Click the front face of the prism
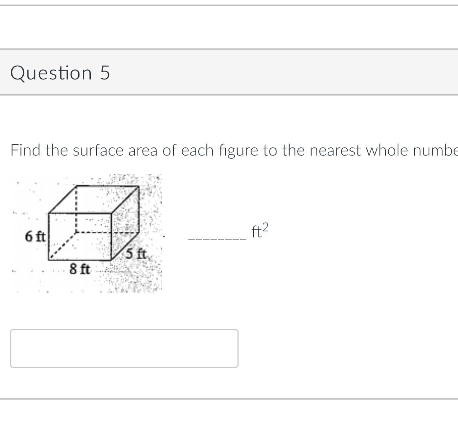Screen dimensions: 458x422 (x=80, y=237)
